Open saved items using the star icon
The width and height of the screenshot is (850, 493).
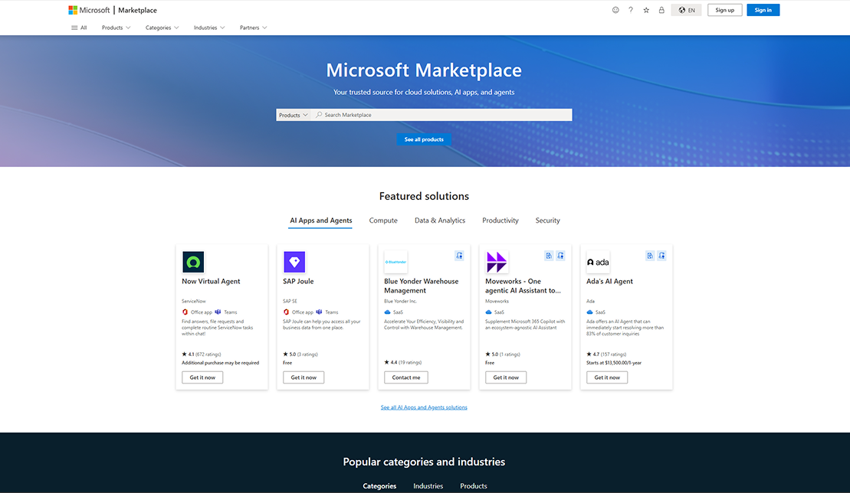645,10
